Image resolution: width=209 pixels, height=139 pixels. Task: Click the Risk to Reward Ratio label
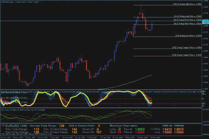click(82, 126)
